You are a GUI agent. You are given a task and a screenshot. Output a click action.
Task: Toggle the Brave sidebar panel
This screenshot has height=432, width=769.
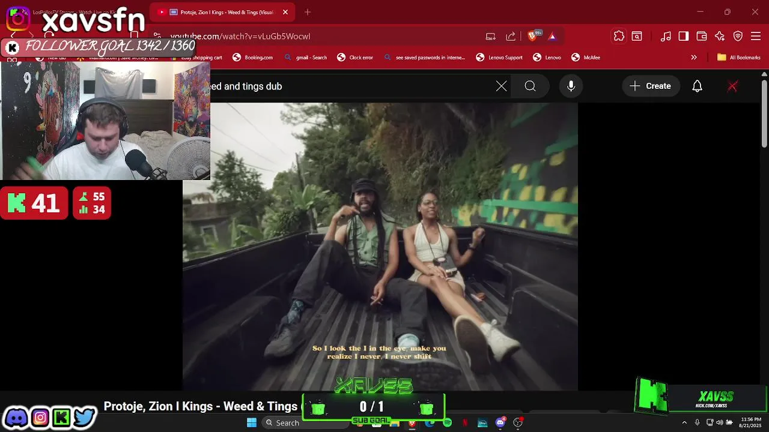click(x=684, y=37)
